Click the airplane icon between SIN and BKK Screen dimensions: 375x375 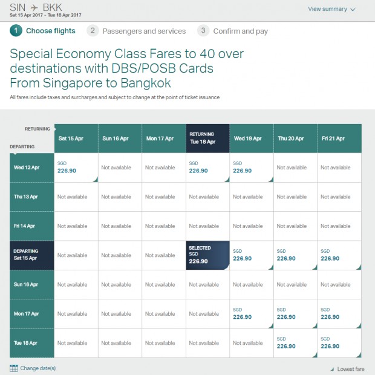[x=34, y=8]
